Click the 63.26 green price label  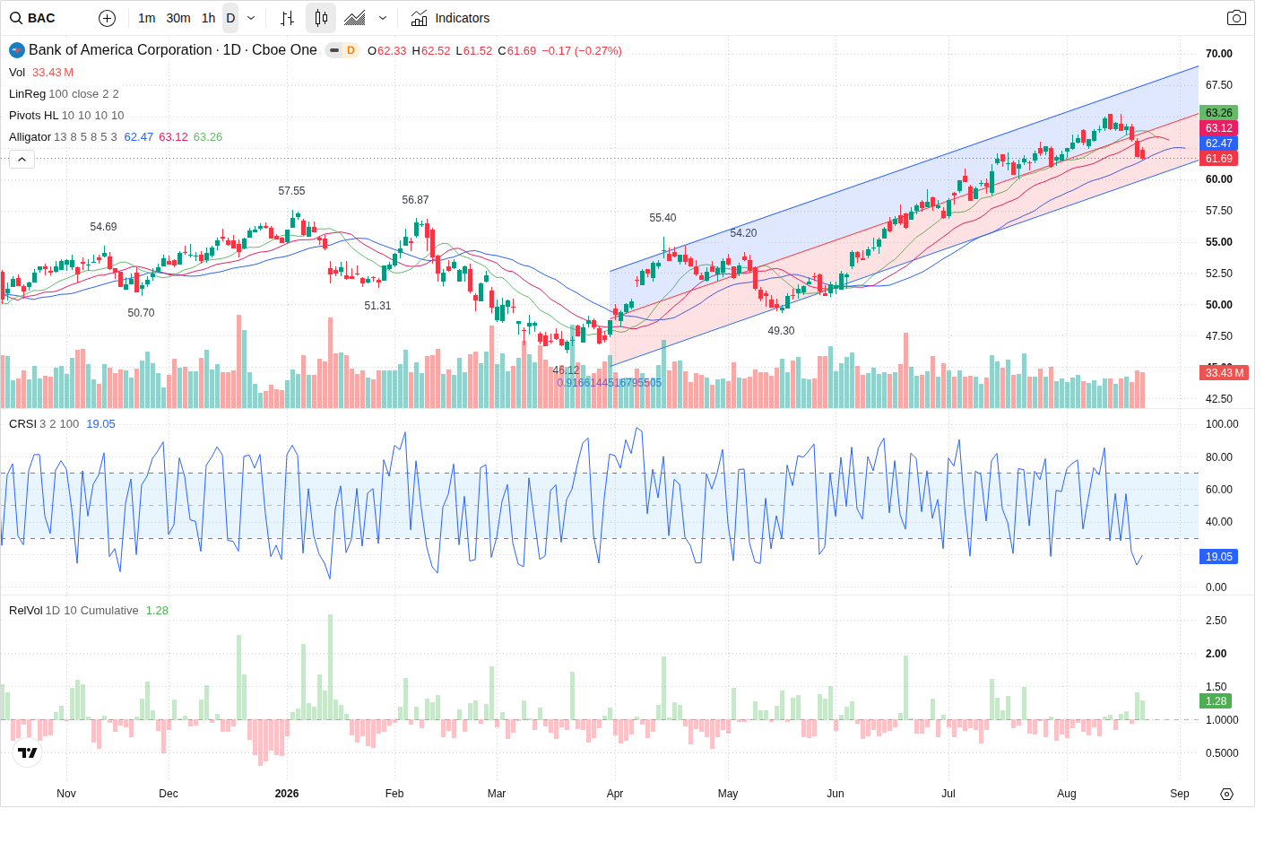click(x=1219, y=113)
